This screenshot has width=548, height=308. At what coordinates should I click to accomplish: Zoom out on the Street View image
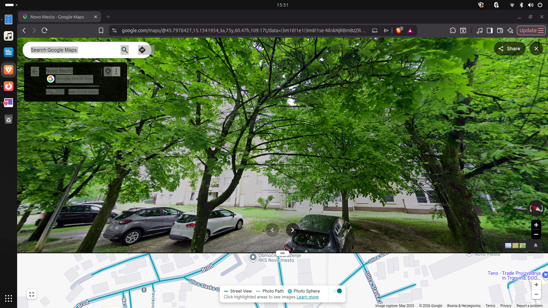pos(536,234)
